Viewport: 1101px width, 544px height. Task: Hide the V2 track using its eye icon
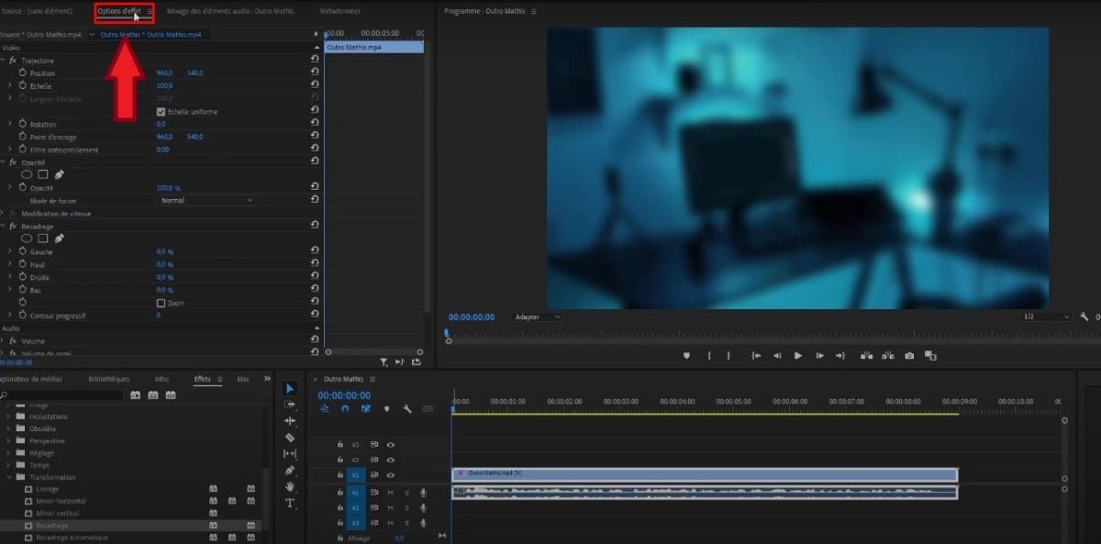[391, 460]
